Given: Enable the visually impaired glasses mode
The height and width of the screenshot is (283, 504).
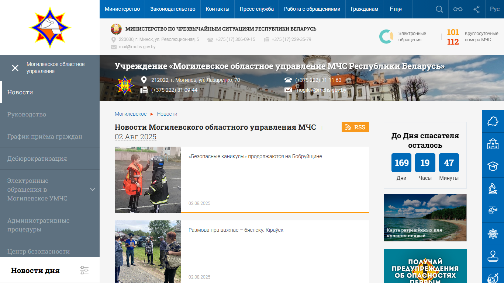Looking at the screenshot, I should (x=458, y=9).
